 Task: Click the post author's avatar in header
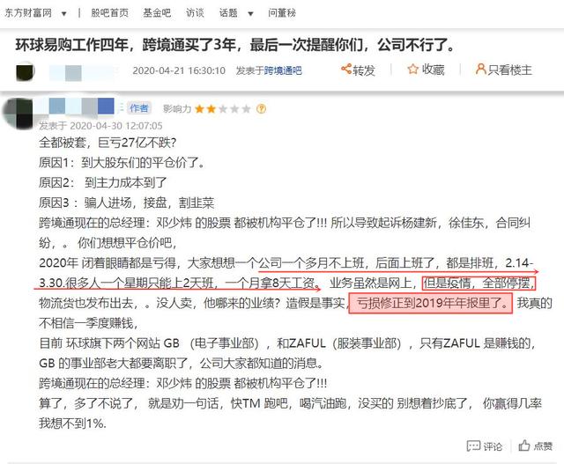click(x=26, y=71)
